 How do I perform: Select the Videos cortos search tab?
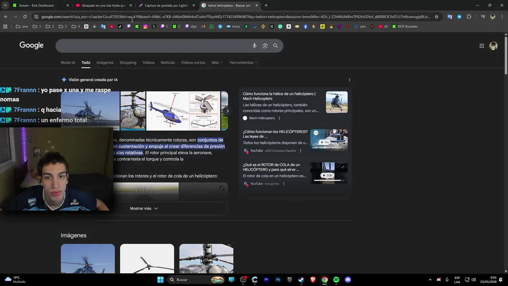193,62
